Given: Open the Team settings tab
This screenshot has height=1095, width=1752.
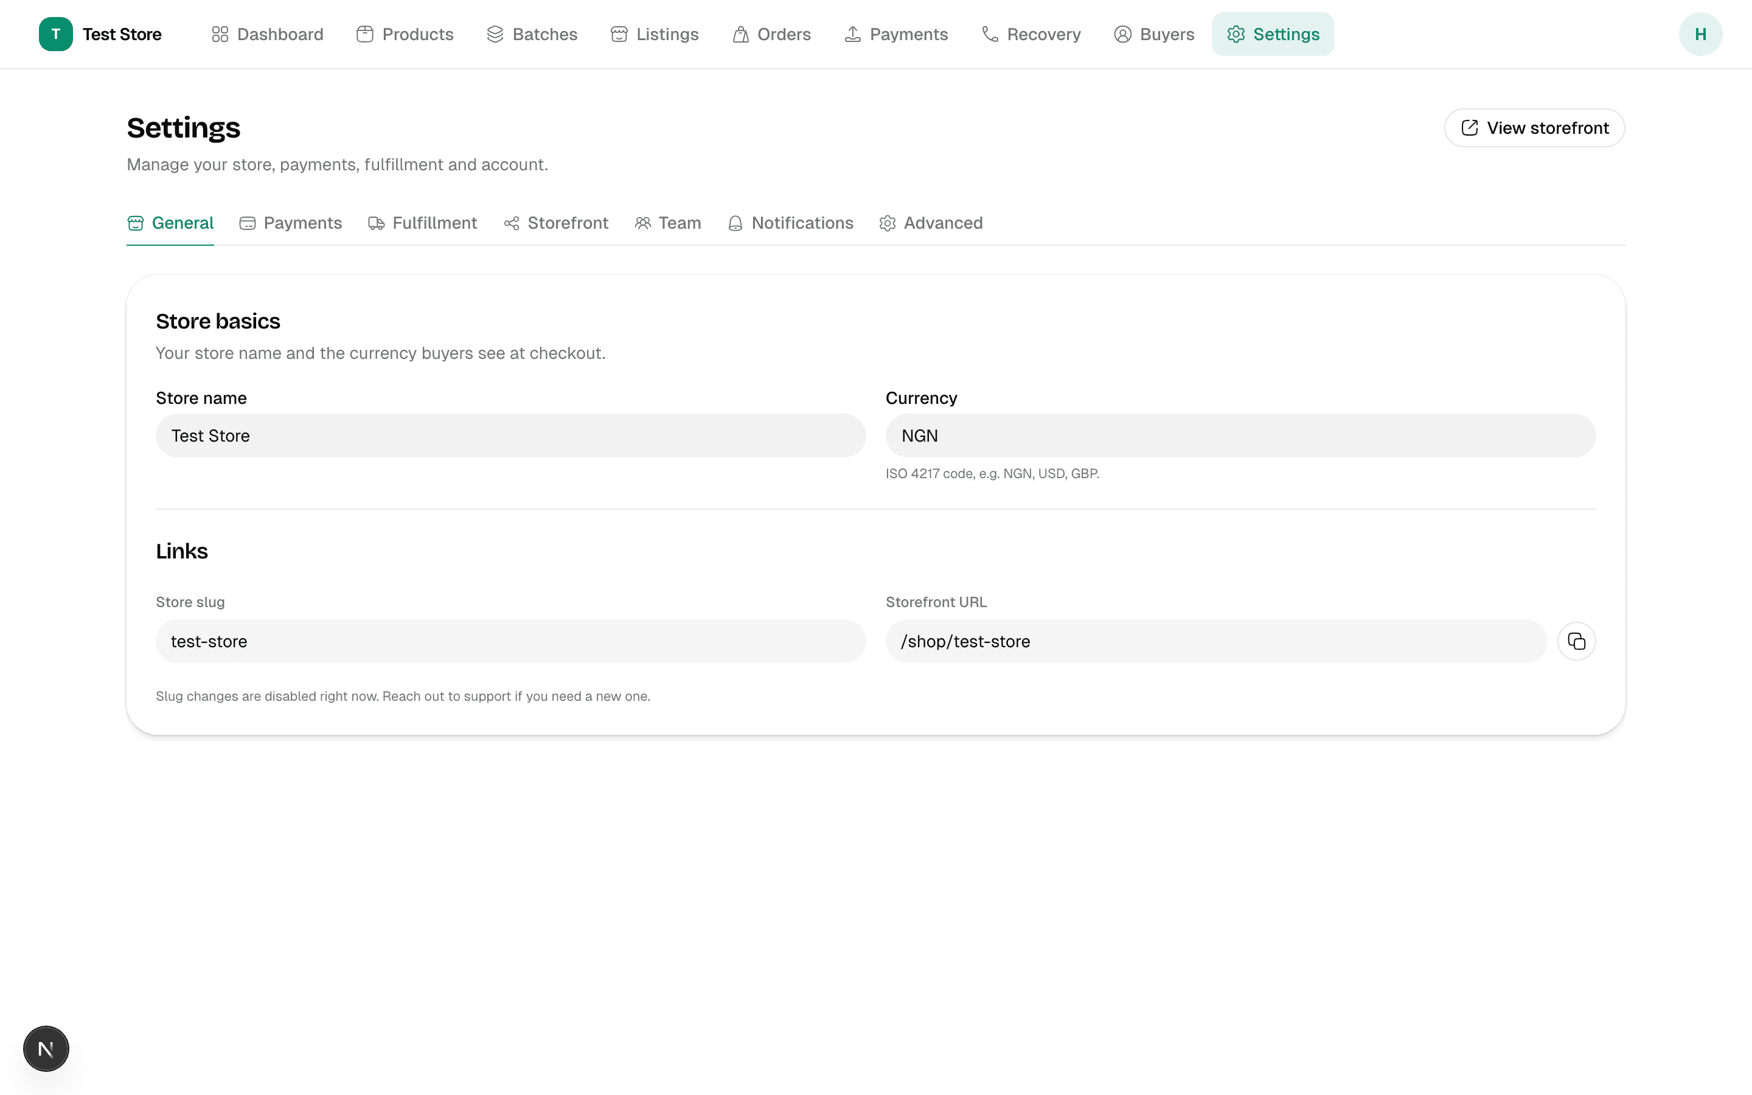Looking at the screenshot, I should (667, 223).
